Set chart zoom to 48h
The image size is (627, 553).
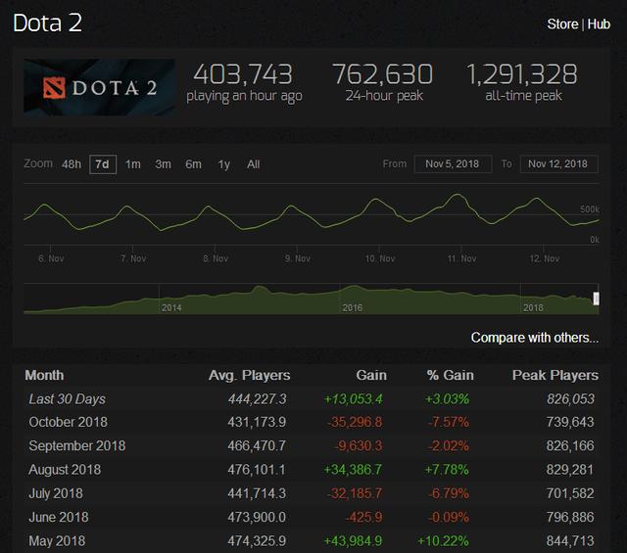(72, 164)
